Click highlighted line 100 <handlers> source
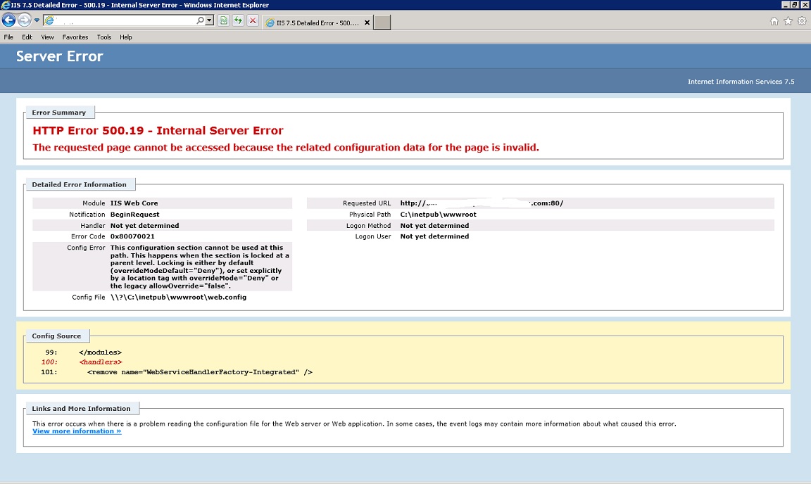This screenshot has width=811, height=484. coord(101,362)
